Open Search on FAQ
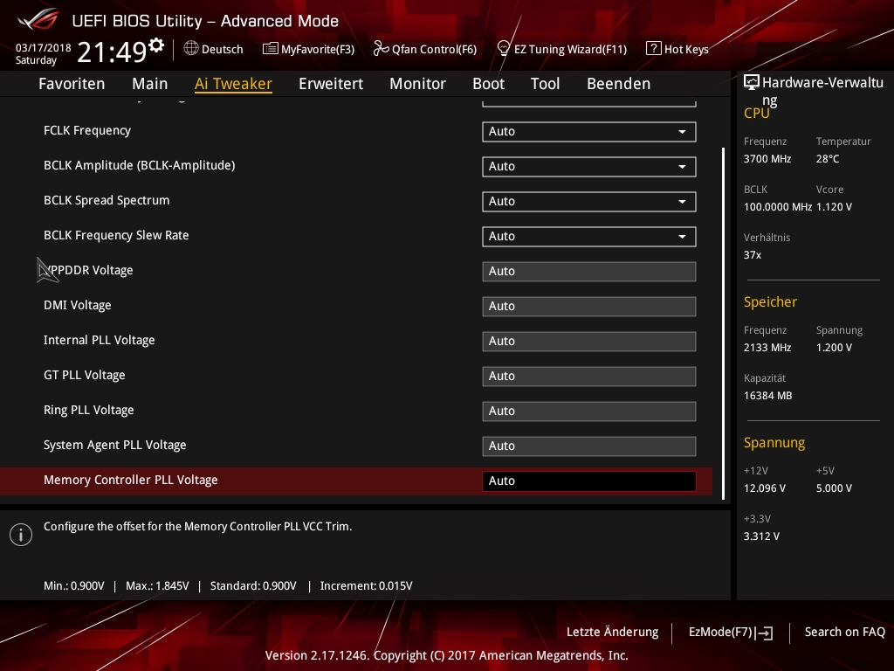 pos(845,633)
